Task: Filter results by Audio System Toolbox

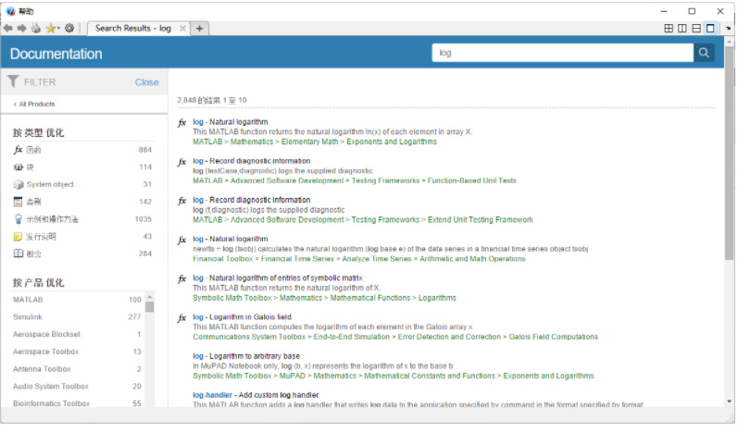Action: tap(51, 387)
